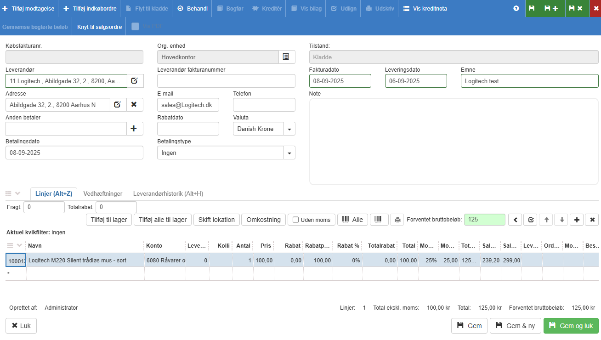
Task: Click the Gem & ny button
Action: 516,326
